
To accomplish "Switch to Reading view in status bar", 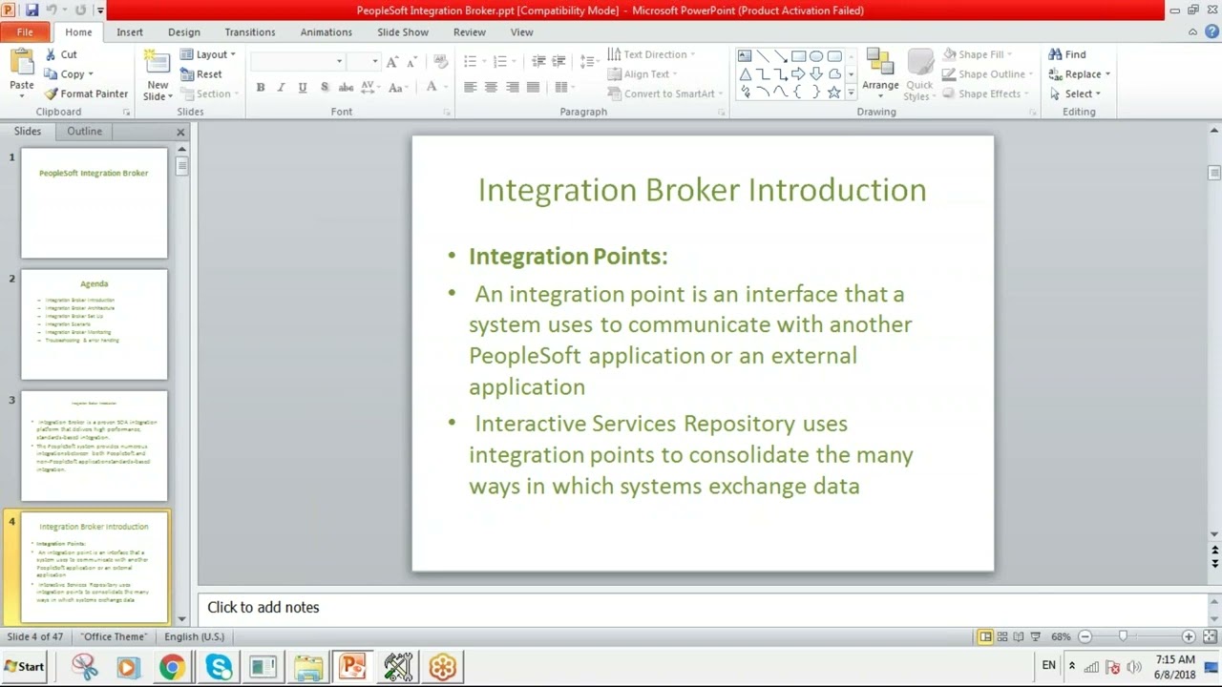I will pyautogui.click(x=1019, y=636).
